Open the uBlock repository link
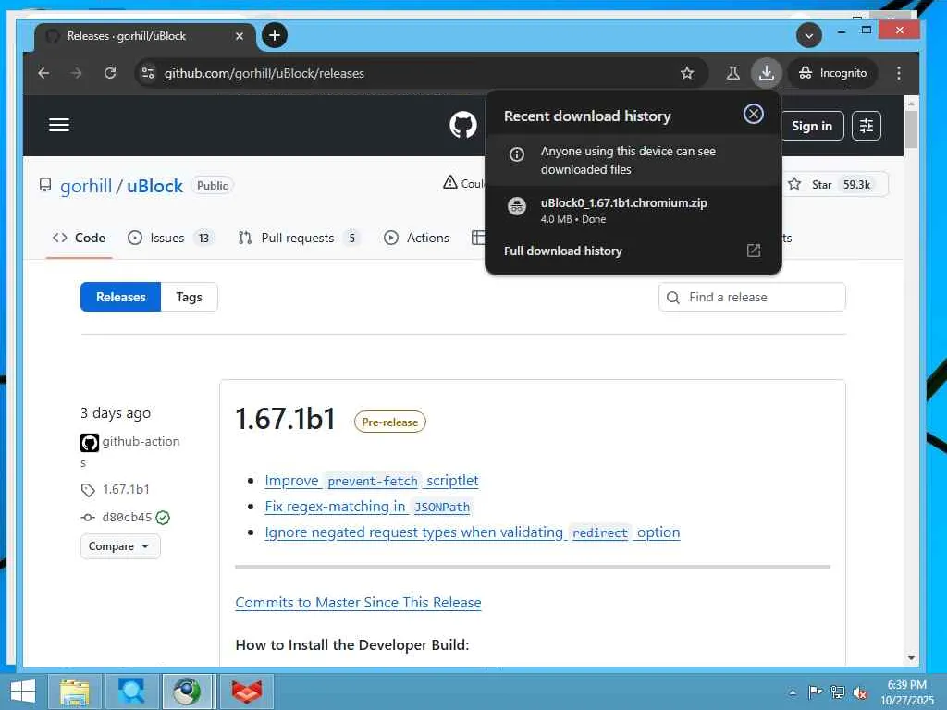 pyautogui.click(x=154, y=185)
